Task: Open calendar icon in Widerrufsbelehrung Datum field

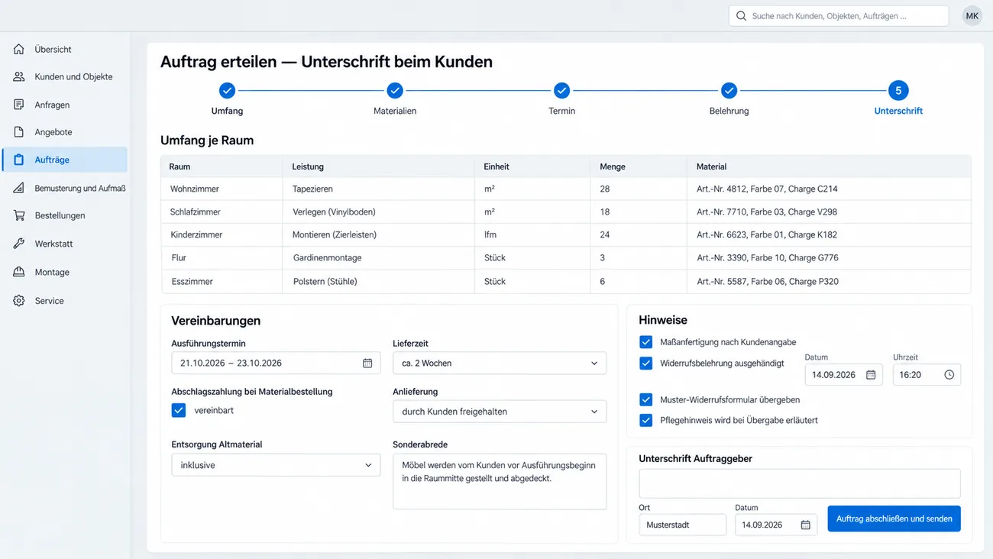Action: [871, 375]
